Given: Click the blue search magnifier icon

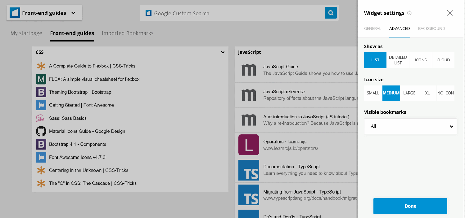Looking at the screenshot, I should (x=331, y=13).
